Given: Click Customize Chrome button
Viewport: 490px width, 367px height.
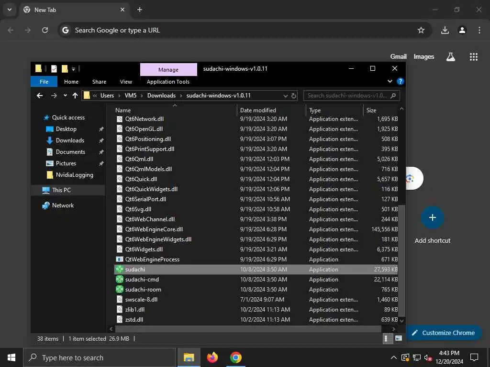Looking at the screenshot, I should (x=444, y=333).
